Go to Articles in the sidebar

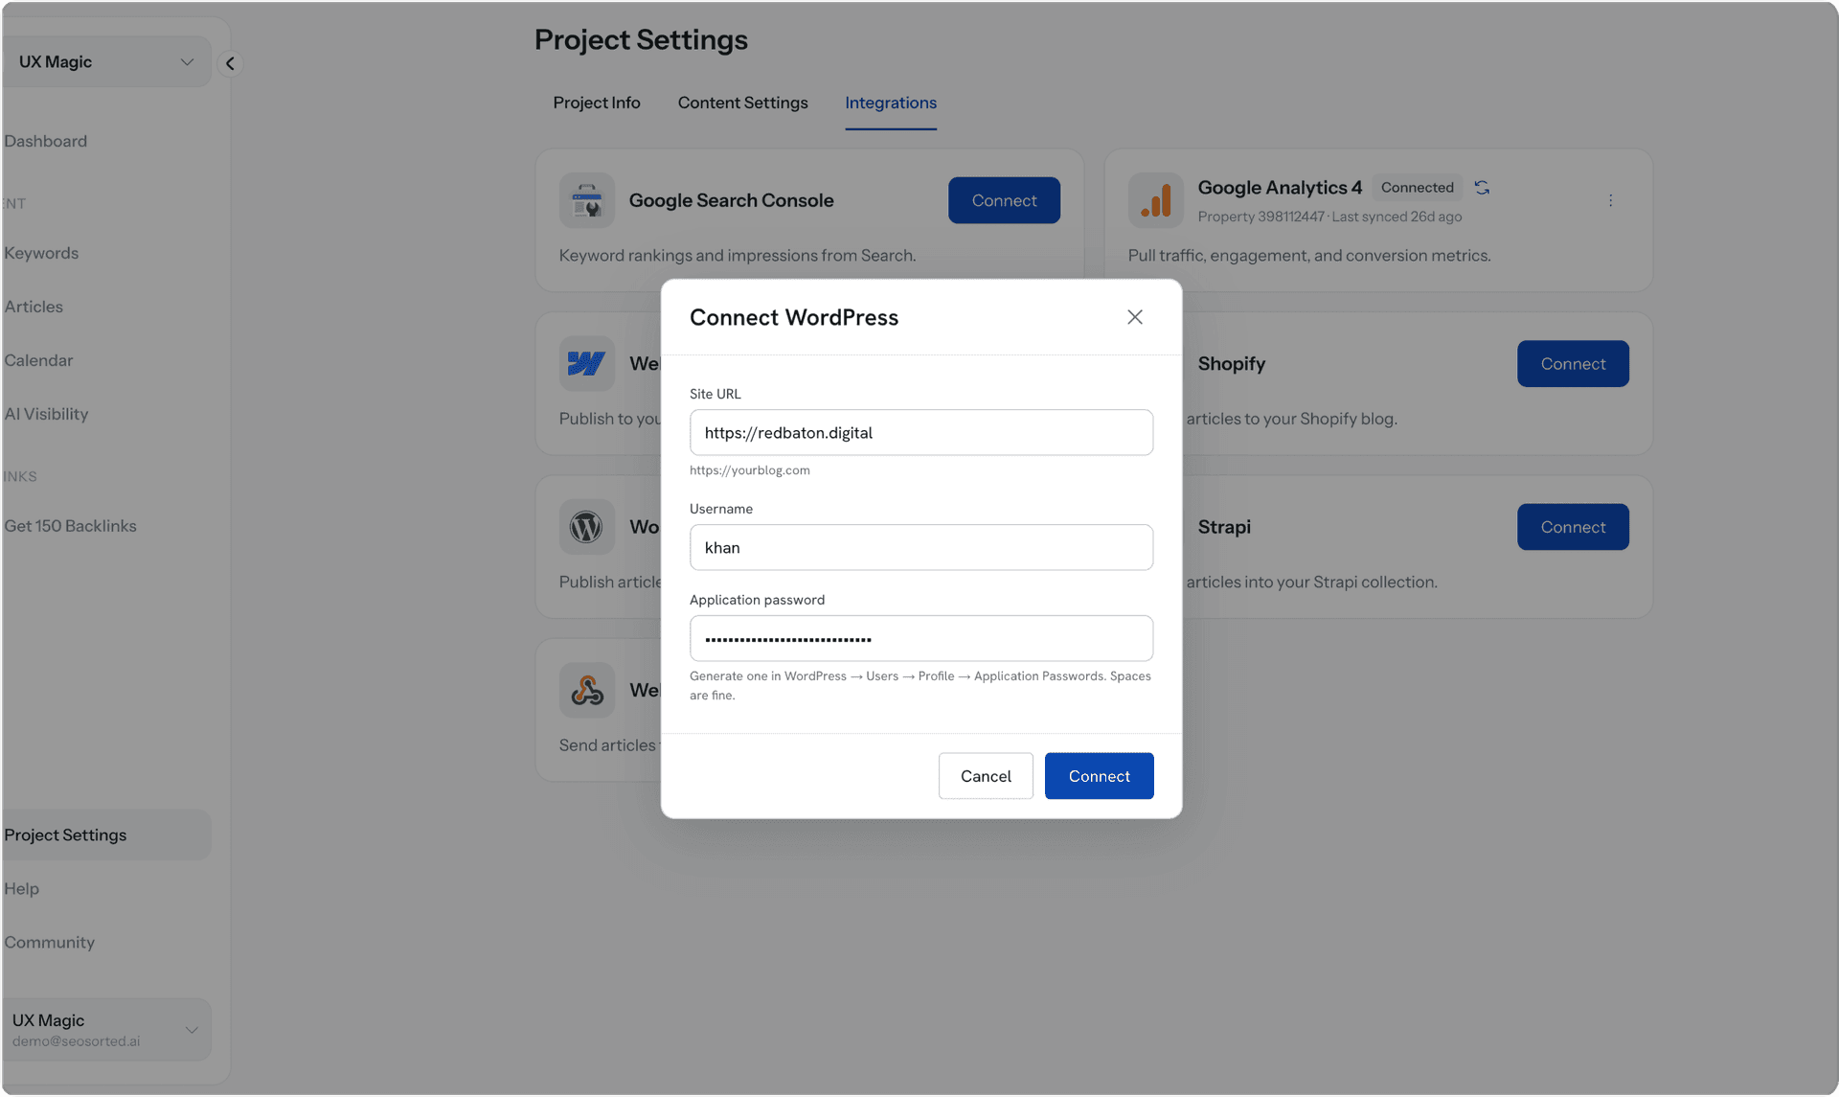tap(34, 307)
